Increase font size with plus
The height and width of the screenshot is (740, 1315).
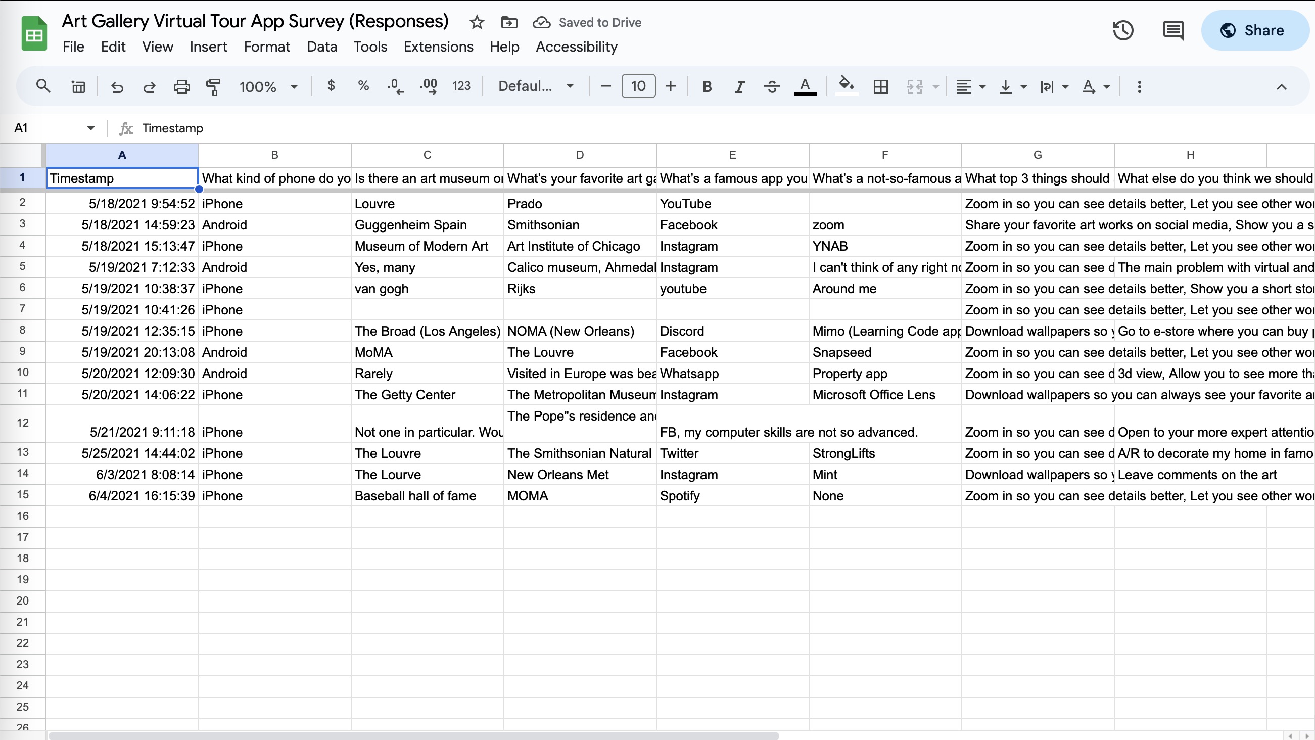670,86
